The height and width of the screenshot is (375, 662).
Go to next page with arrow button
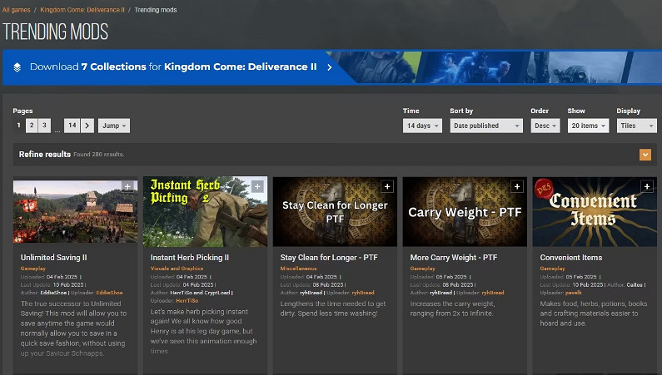click(x=87, y=126)
